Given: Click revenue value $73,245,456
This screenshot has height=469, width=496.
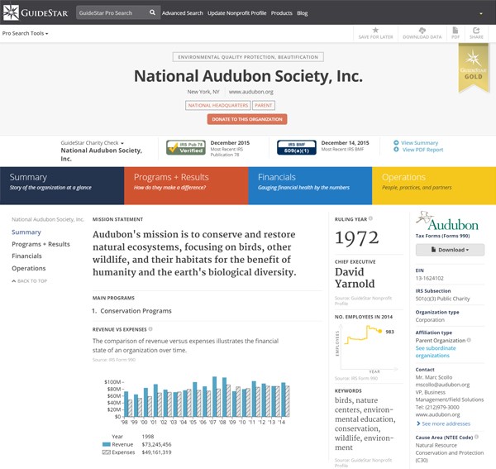Looking at the screenshot, I should click(x=156, y=444).
